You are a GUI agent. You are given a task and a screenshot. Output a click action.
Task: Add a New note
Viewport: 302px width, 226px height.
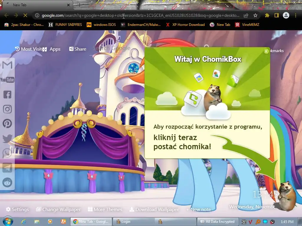click(198, 209)
